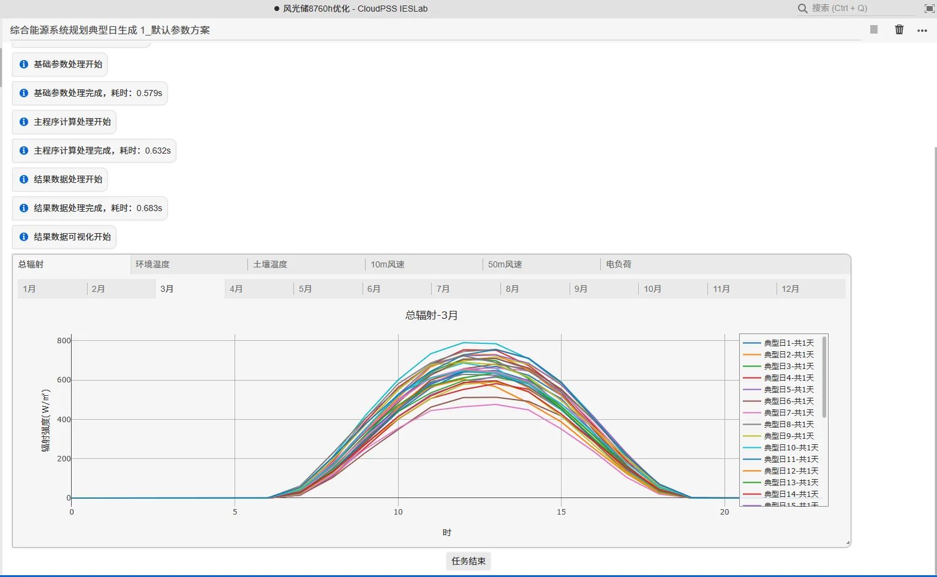Viewport: 937px width, 577px height.
Task: Toggle legend series 典型日5-共1天
Action: click(x=778, y=390)
